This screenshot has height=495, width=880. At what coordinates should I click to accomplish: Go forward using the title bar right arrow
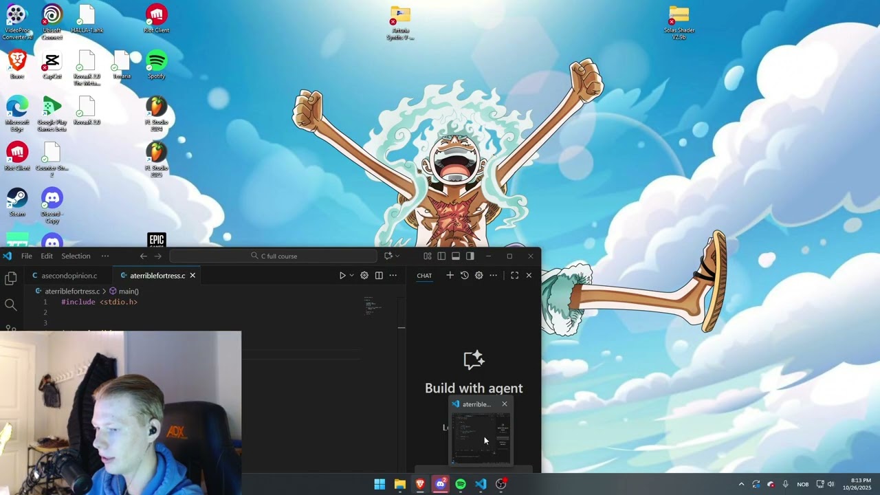click(x=158, y=256)
